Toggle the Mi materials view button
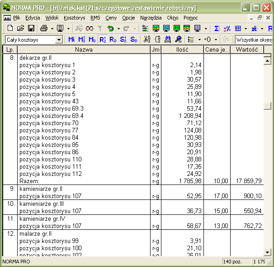Viewport: 274px width, 267px height. click(x=71, y=39)
